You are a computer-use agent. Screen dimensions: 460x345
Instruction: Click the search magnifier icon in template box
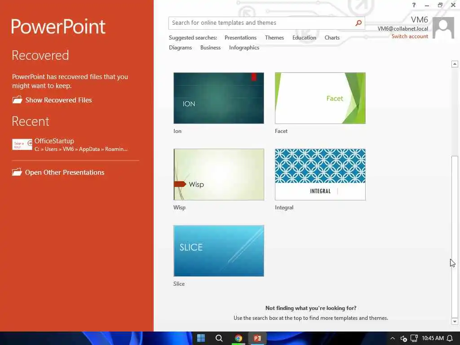[358, 23]
